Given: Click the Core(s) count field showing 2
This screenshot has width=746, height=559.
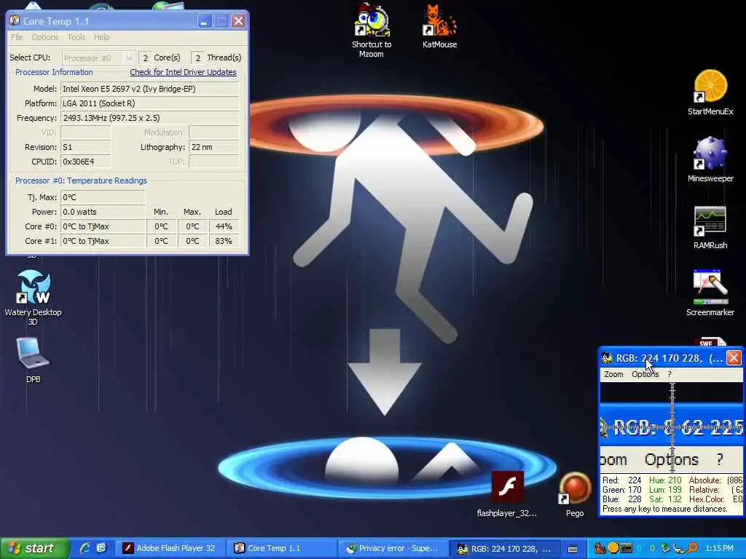Looking at the screenshot, I should point(145,58).
